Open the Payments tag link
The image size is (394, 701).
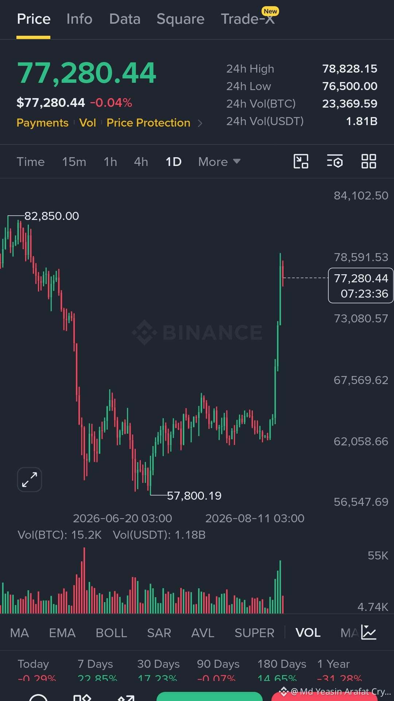pyautogui.click(x=42, y=123)
